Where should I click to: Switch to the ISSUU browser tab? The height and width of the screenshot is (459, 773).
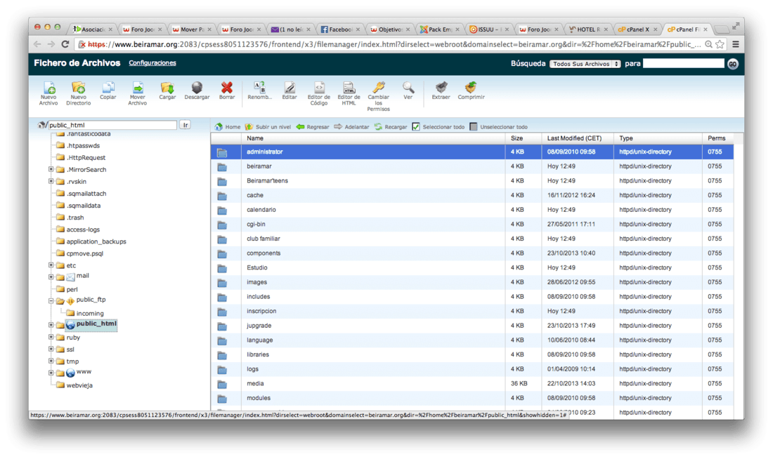488,29
